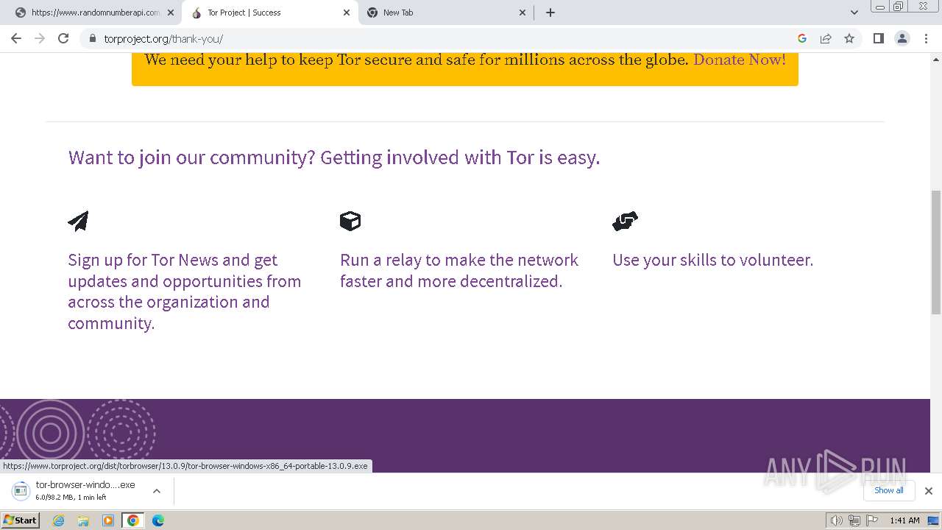This screenshot has height=530, width=942.
Task: Close the Tor Project tab
Action: click(x=347, y=13)
